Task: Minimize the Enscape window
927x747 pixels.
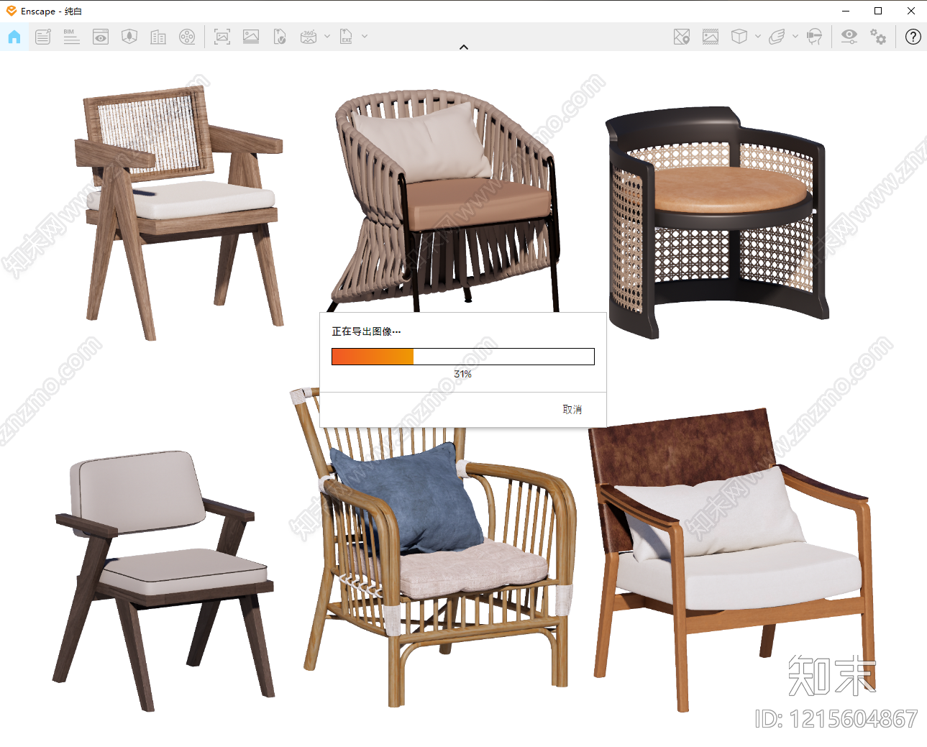Action: 846,11
